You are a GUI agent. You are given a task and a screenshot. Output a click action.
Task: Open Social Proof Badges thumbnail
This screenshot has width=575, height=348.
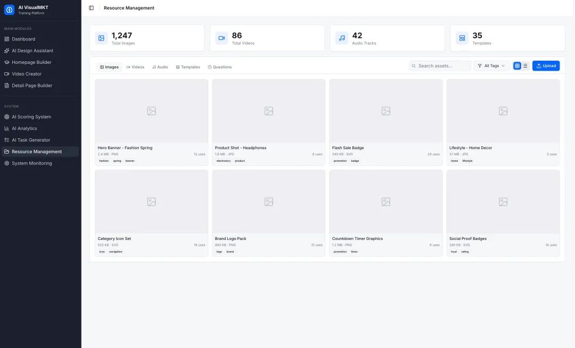503,202
